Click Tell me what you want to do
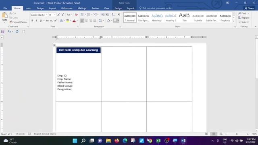This screenshot has height=145, width=258. click(156, 8)
